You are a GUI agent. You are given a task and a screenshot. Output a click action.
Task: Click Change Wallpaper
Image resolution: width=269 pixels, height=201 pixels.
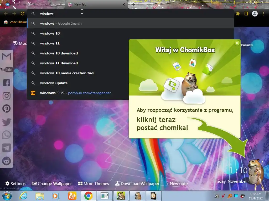tap(52, 183)
